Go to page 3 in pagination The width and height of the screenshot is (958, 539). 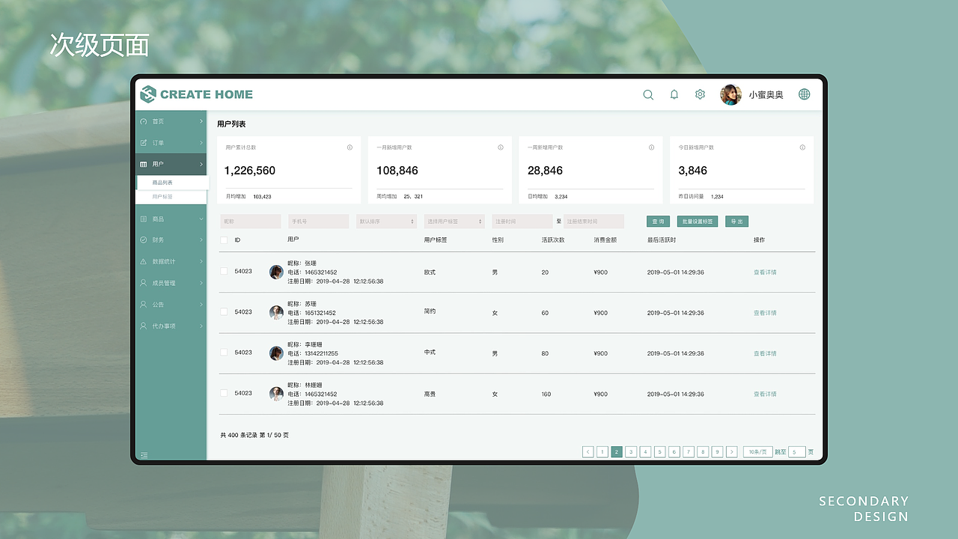[x=631, y=451]
